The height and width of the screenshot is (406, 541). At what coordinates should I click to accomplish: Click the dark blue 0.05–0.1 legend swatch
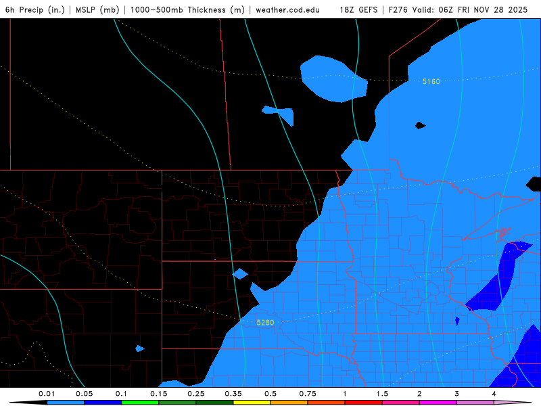coord(103,403)
